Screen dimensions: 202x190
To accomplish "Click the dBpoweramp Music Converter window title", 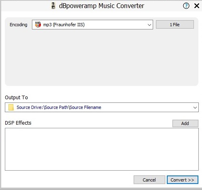I will 101,6.
